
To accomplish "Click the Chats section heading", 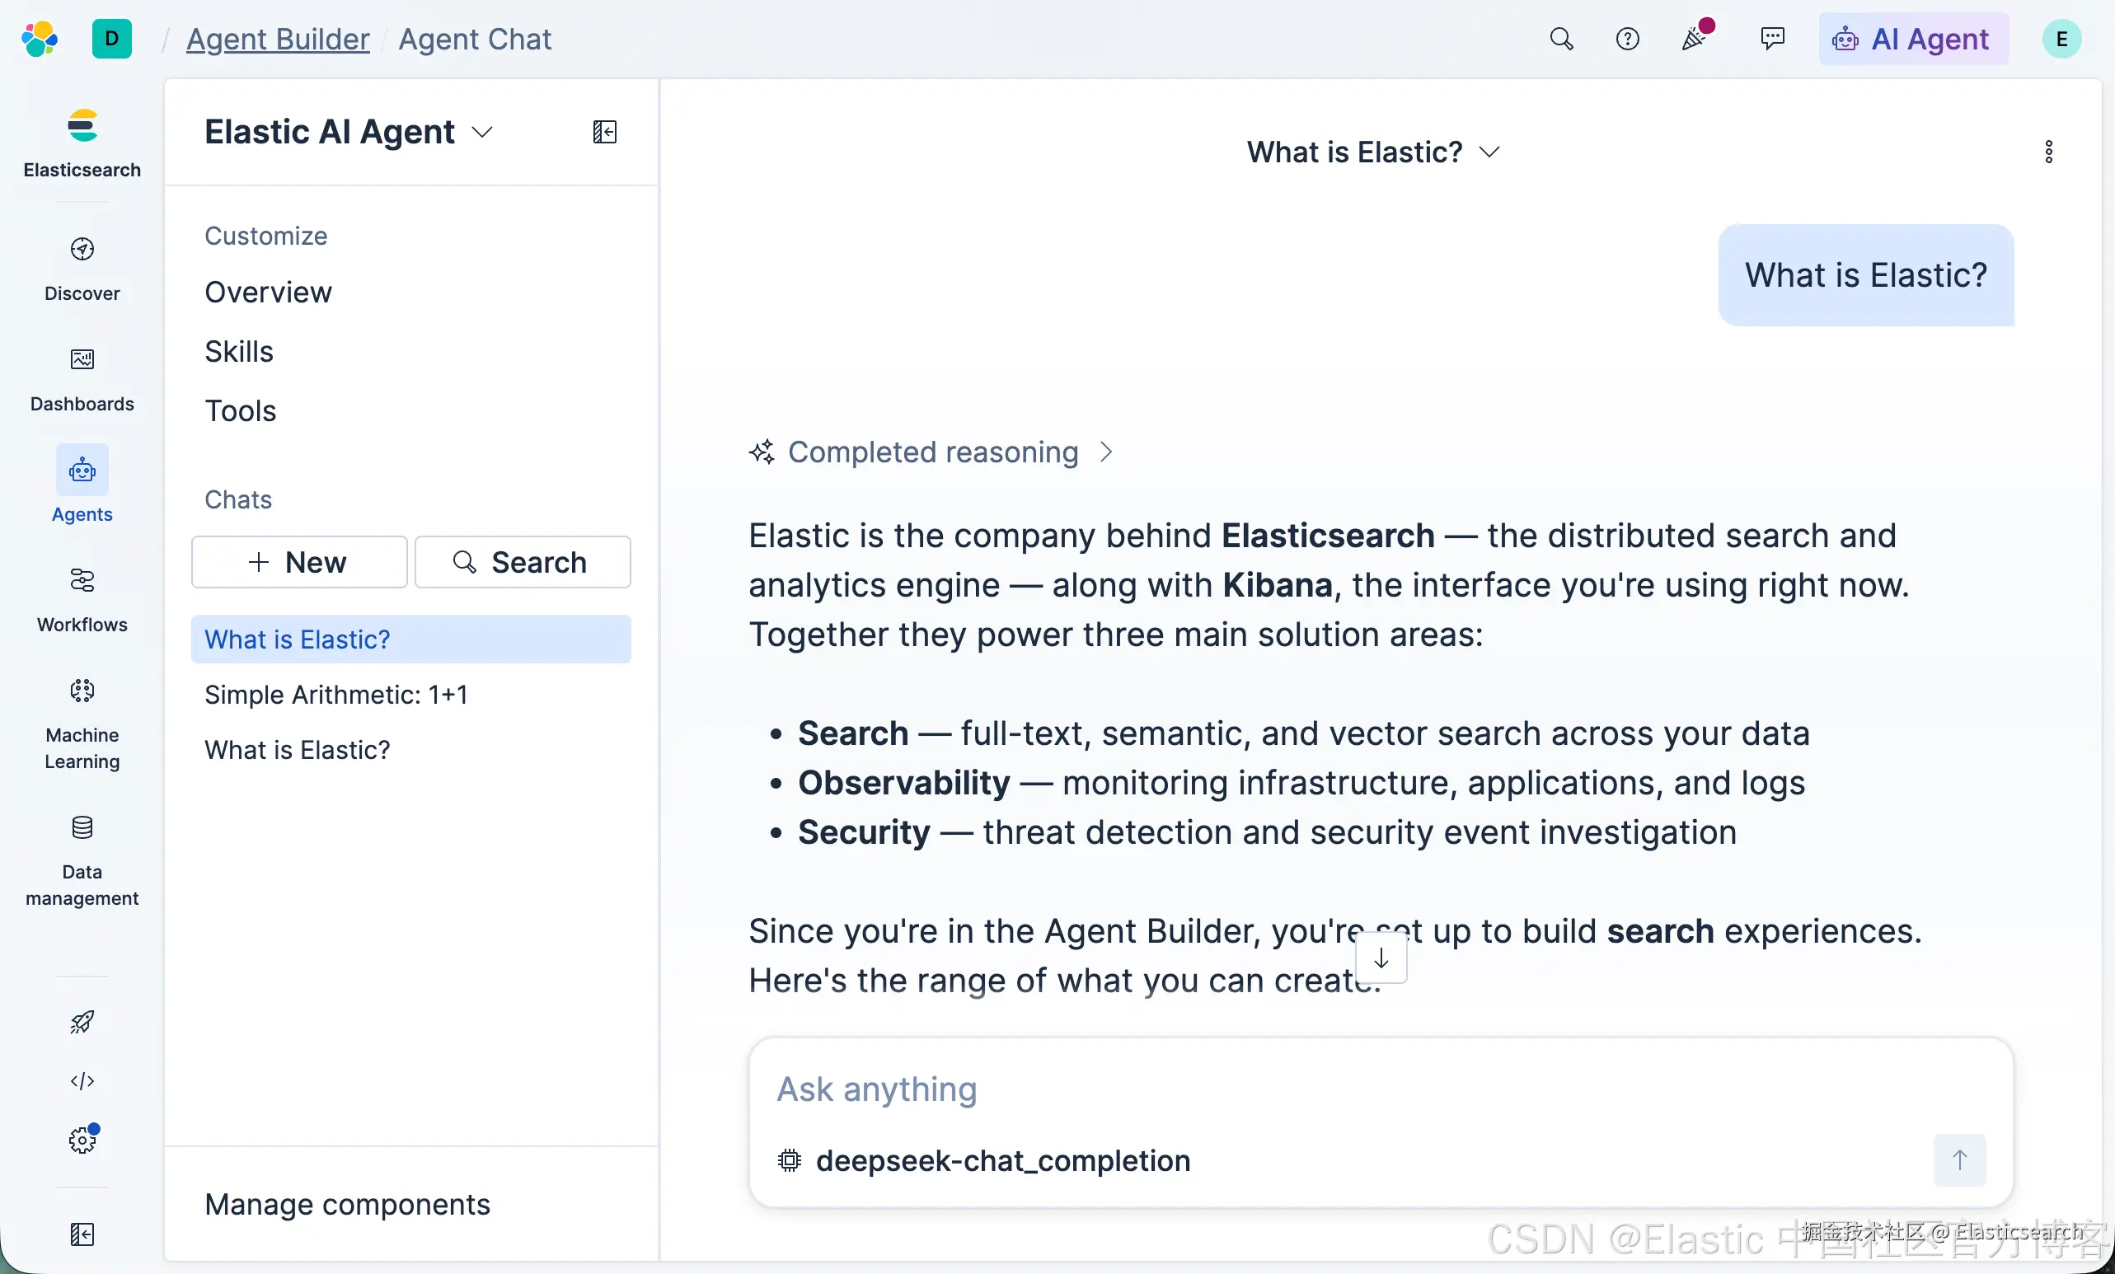I will click(x=237, y=499).
